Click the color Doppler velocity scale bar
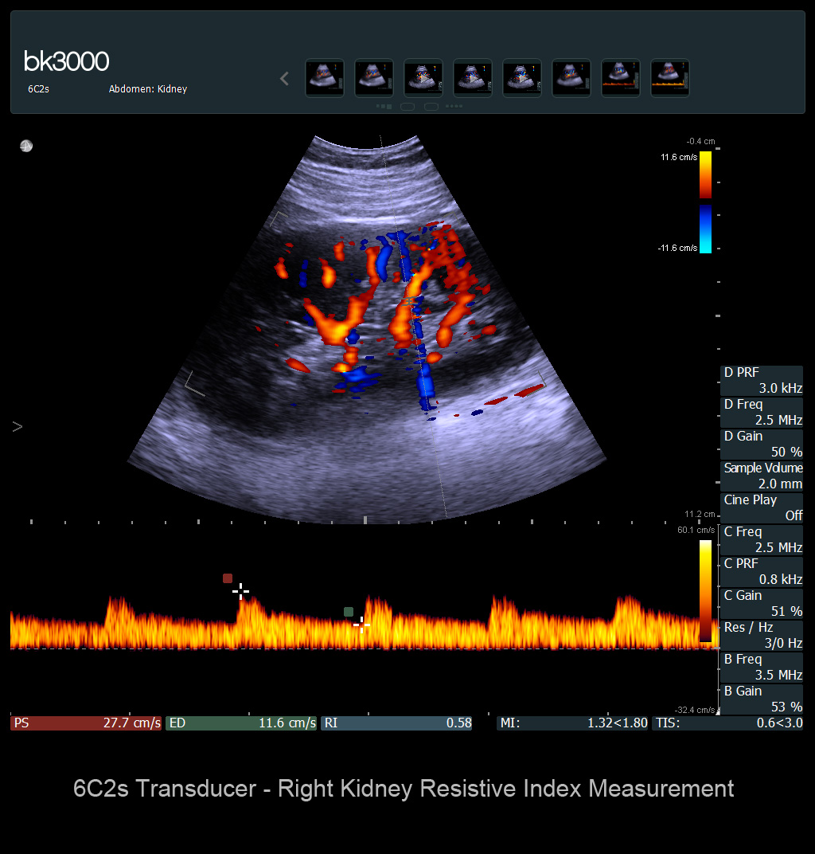815x854 pixels. click(705, 202)
